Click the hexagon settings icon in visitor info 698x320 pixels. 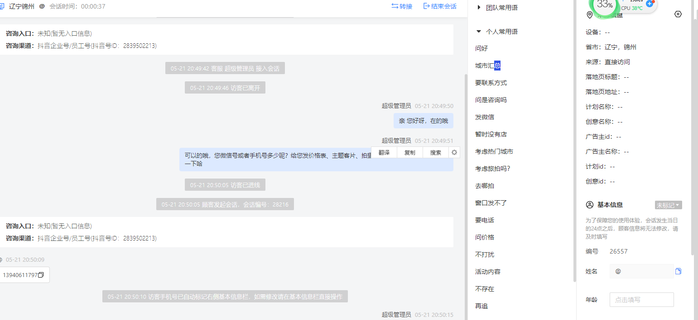pyautogui.click(x=678, y=14)
